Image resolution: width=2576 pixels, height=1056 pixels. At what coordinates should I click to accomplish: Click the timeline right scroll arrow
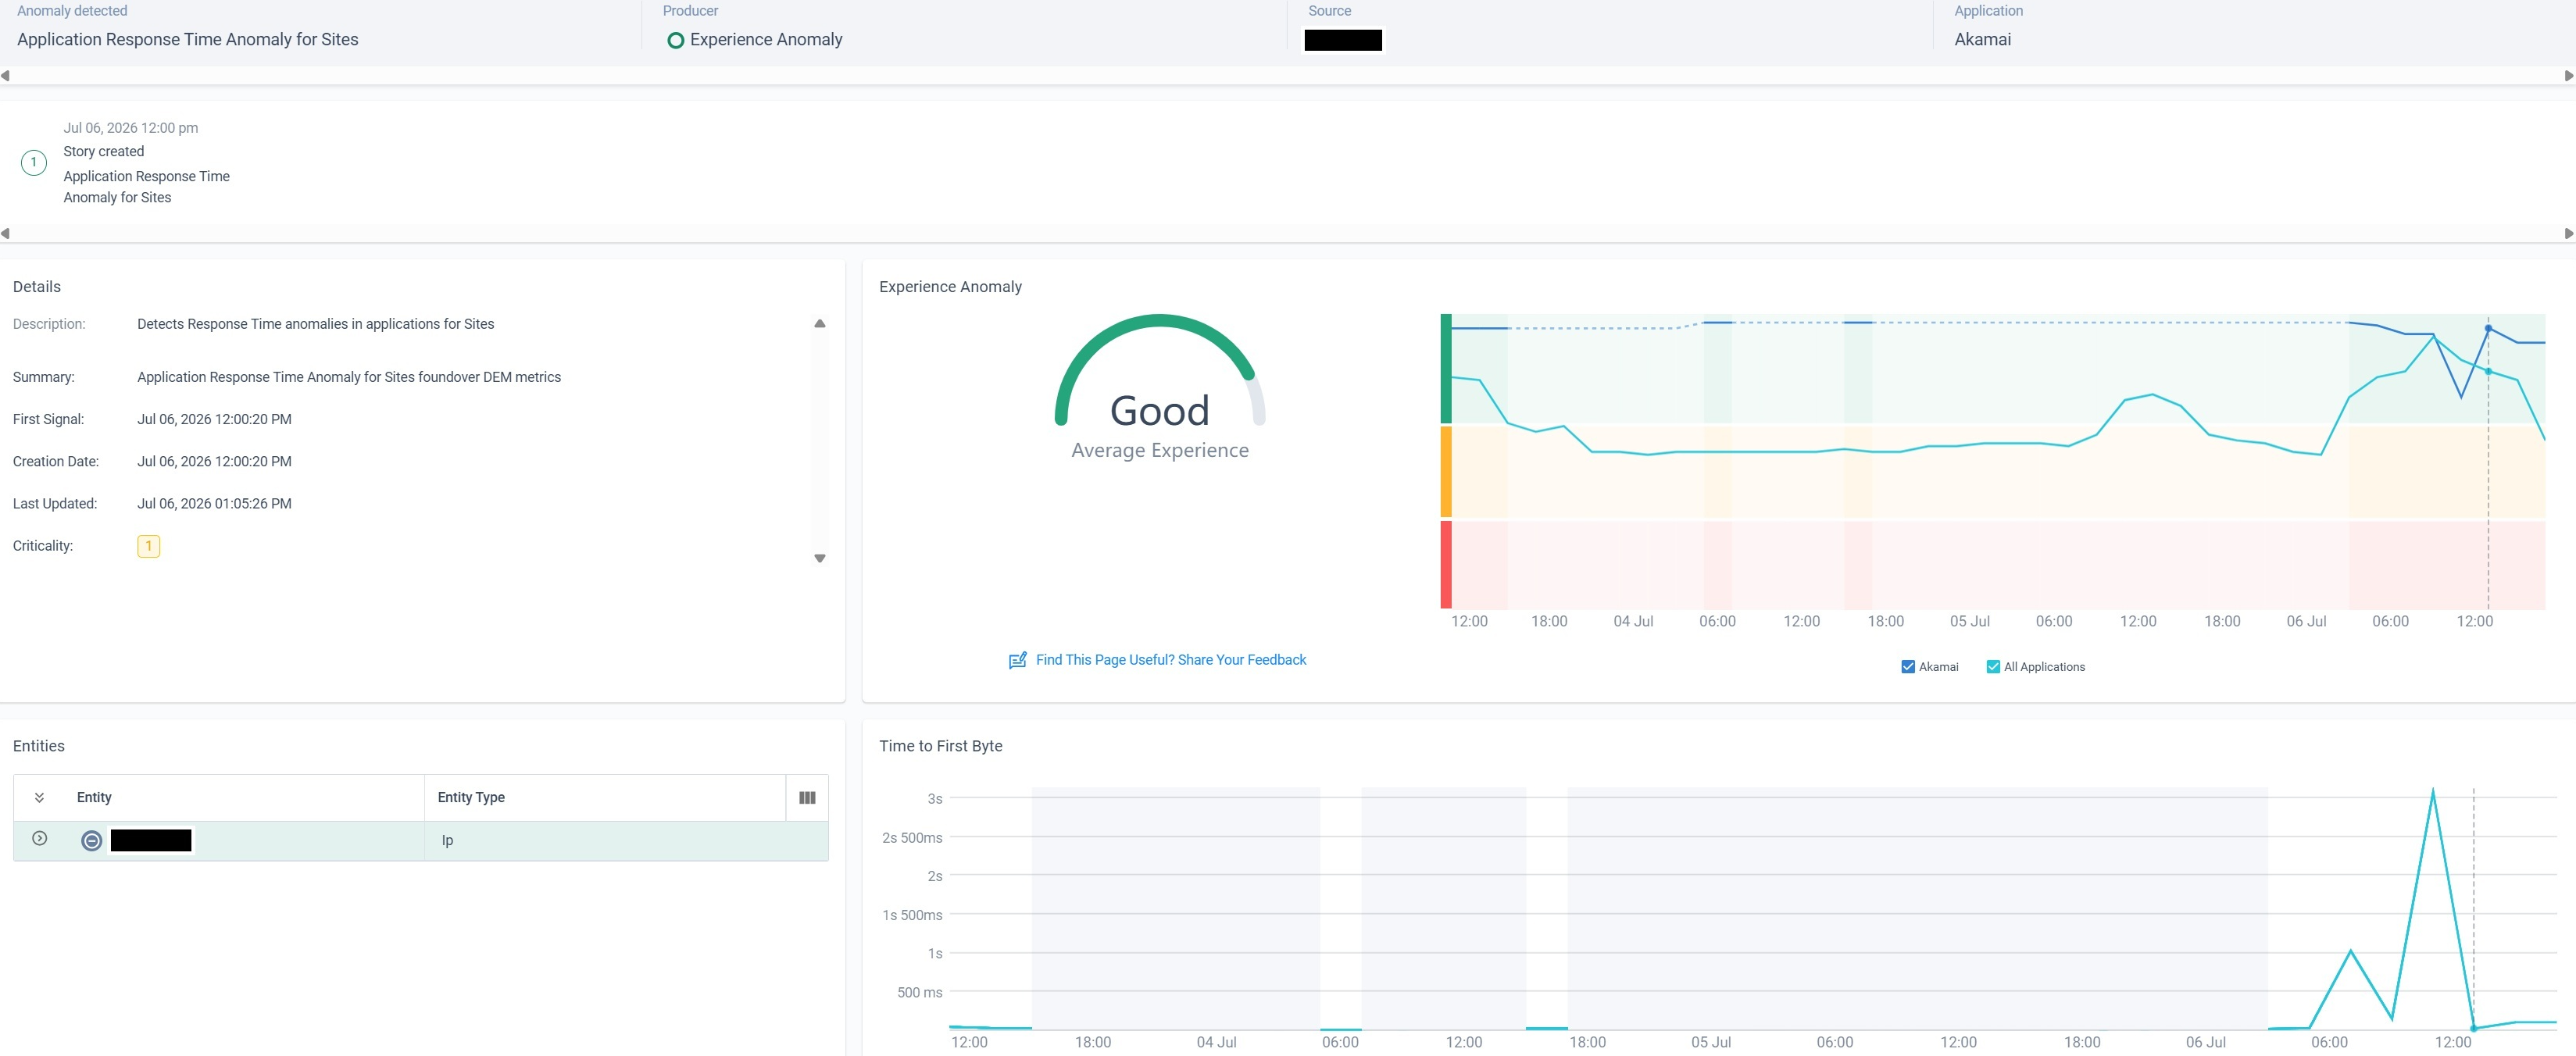(2568, 234)
